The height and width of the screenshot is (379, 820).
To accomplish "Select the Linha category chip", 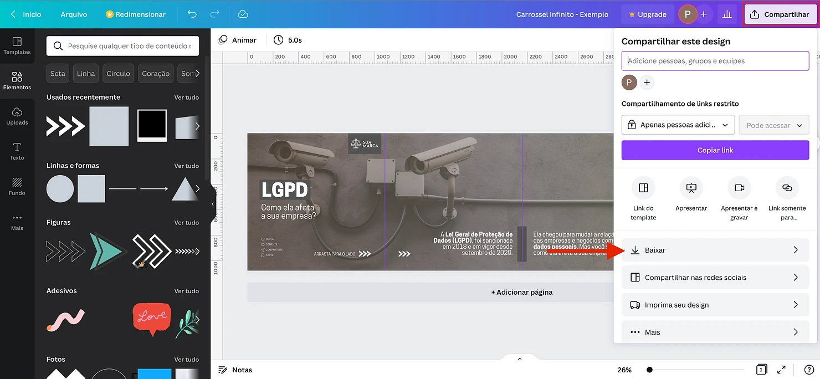I will 86,73.
